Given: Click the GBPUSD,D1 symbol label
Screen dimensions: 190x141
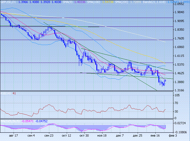Looking at the screenshot, I should pos(8,2).
